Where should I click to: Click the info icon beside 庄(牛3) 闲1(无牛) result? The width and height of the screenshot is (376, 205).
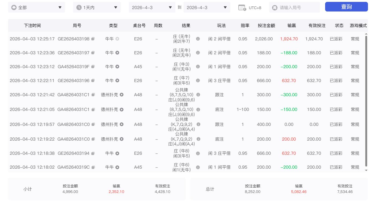(x=198, y=67)
